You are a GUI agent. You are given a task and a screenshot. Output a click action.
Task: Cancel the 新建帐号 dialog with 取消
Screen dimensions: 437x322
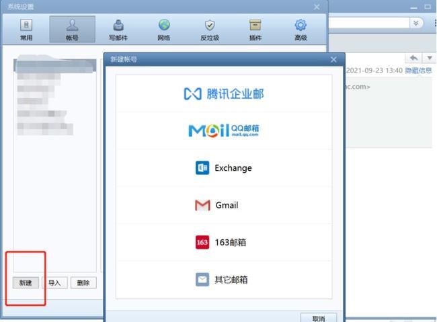[x=319, y=318]
